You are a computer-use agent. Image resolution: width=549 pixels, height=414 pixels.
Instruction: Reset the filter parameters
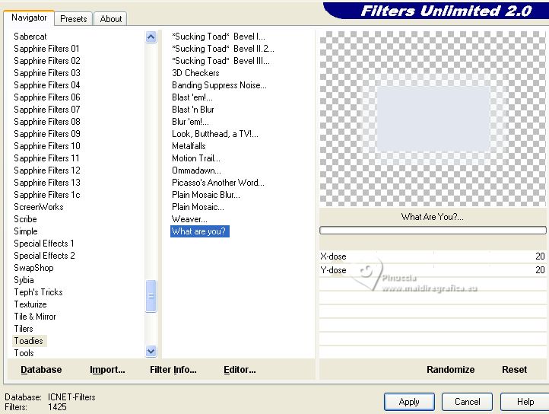(x=514, y=370)
